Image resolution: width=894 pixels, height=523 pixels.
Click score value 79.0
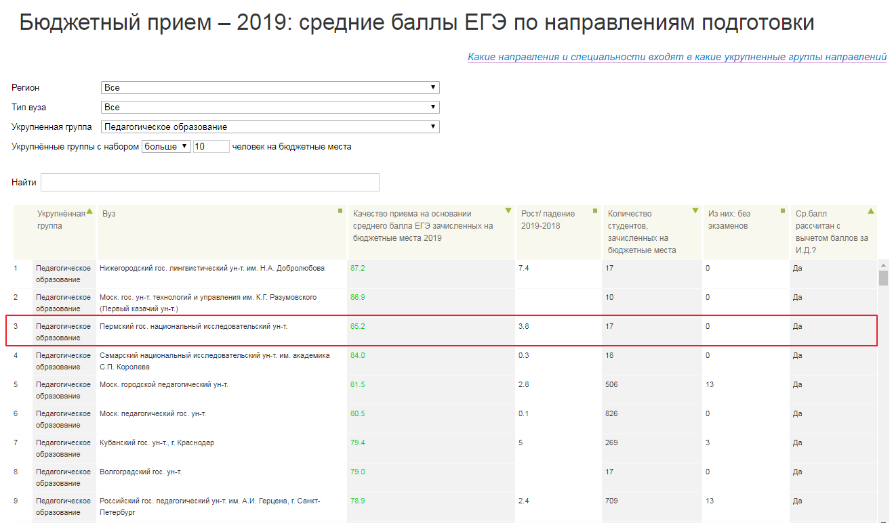point(358,472)
